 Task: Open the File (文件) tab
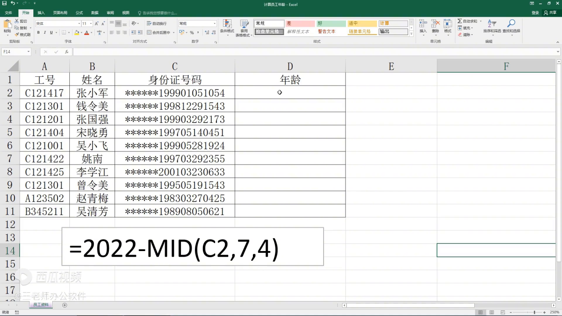pyautogui.click(x=8, y=13)
